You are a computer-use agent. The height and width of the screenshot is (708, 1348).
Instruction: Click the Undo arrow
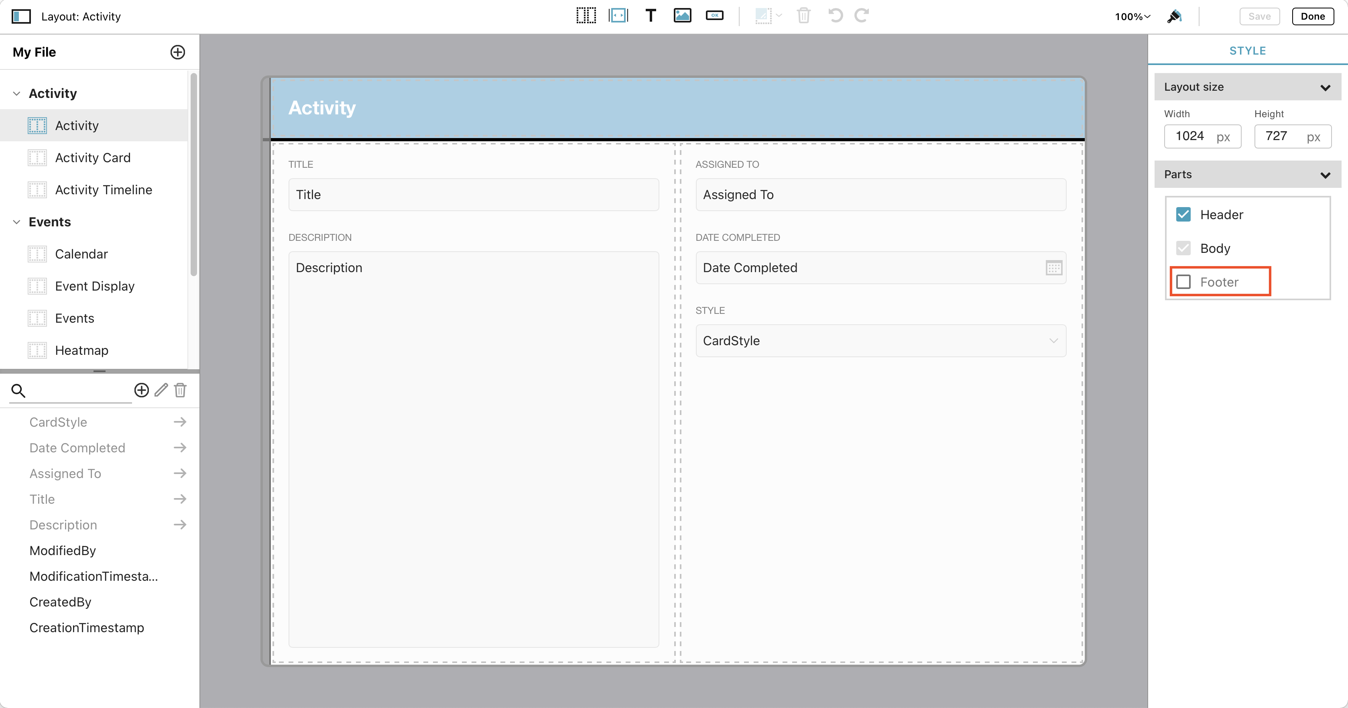pyautogui.click(x=835, y=16)
